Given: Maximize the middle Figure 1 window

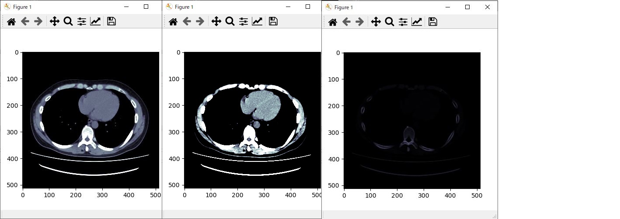Looking at the screenshot, I should coord(308,7).
